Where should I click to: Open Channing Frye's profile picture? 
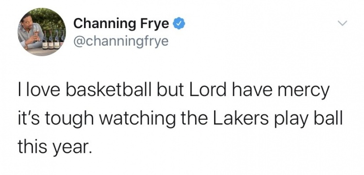(42, 32)
